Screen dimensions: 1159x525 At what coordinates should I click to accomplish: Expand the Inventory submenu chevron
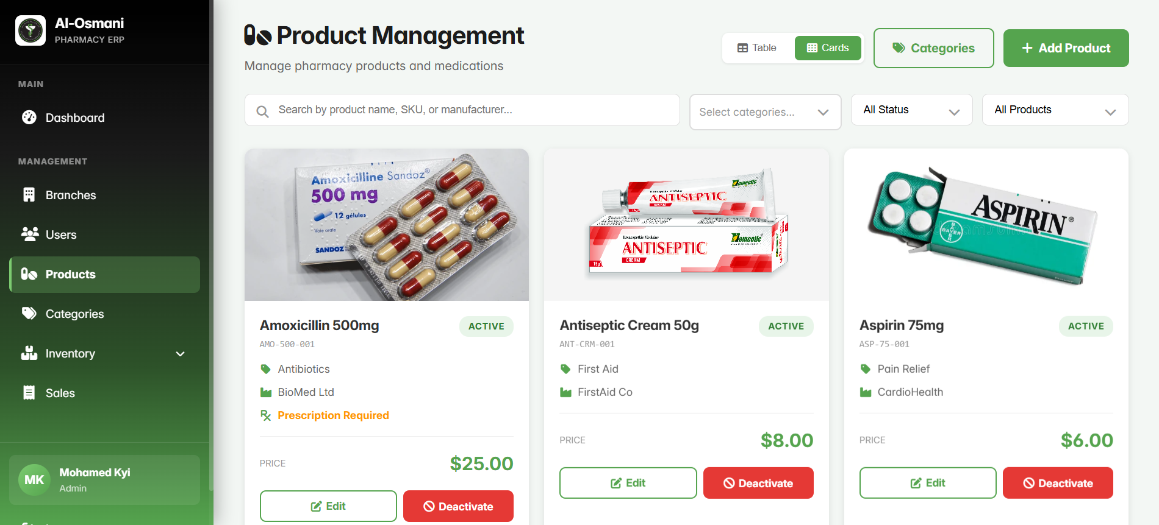(x=180, y=354)
